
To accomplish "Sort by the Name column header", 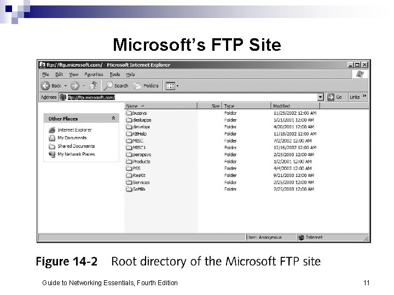I will click(x=161, y=106).
